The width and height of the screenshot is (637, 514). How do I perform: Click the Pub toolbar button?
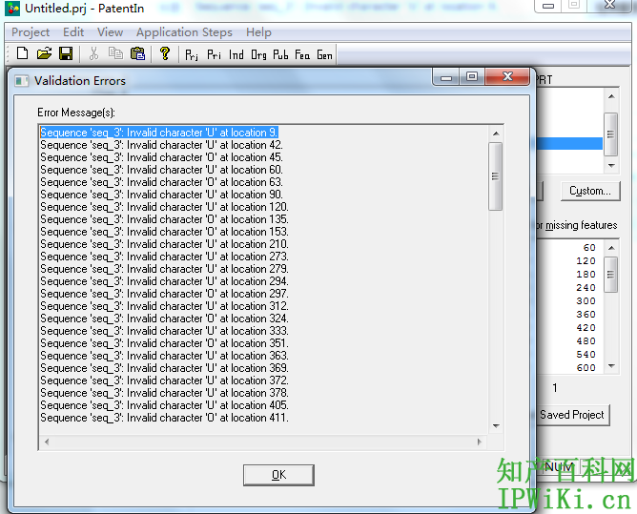[280, 54]
